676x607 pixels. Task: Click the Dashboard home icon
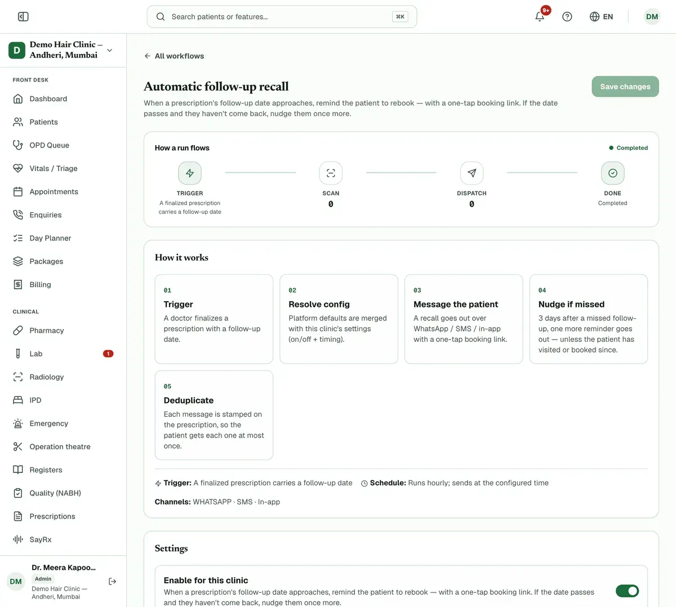[18, 99]
